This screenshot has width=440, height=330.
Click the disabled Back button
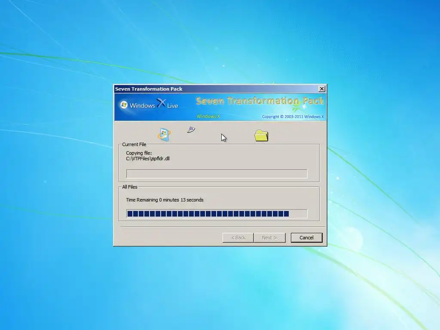(238, 238)
